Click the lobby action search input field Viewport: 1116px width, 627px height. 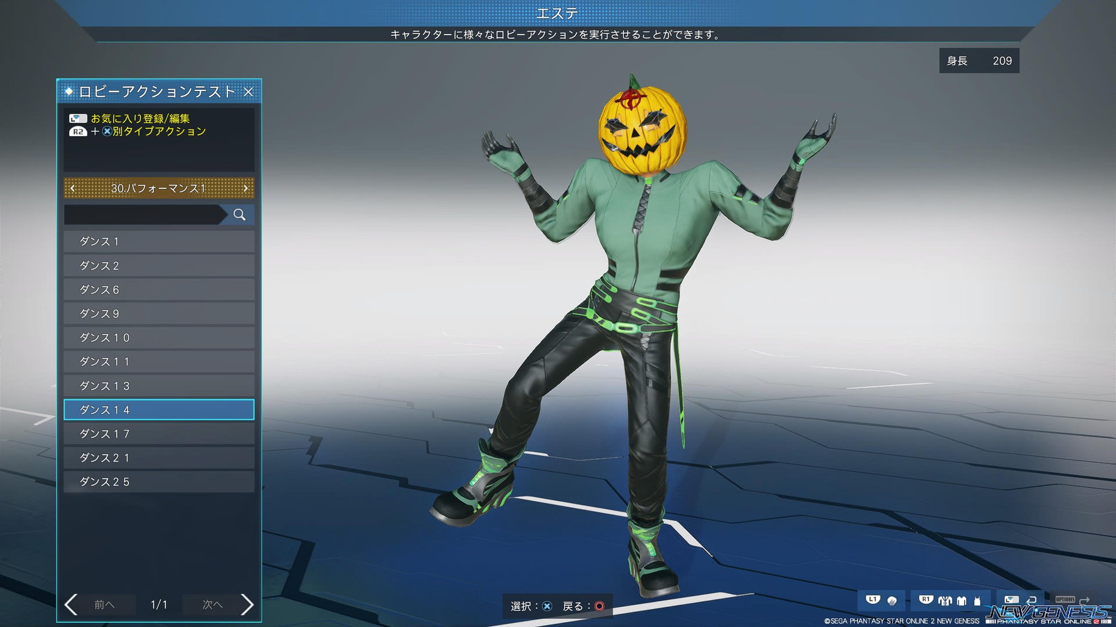142,214
